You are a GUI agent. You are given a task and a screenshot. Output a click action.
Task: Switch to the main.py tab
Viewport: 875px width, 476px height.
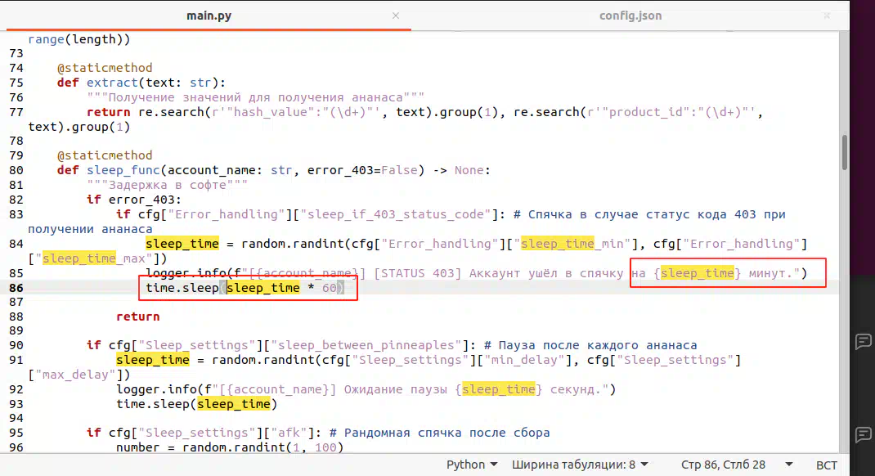209,16
